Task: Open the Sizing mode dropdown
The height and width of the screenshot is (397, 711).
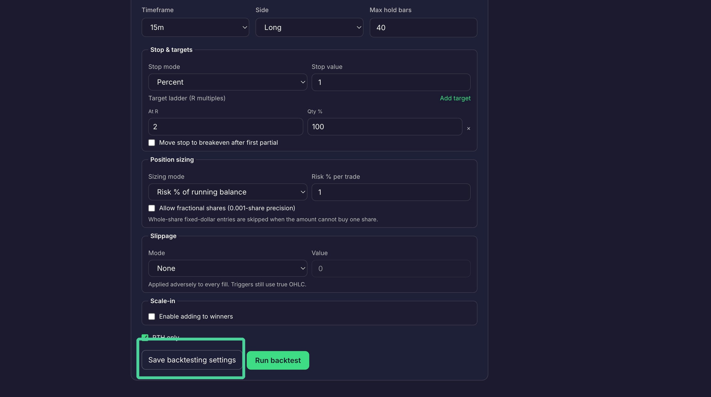Action: coord(228,192)
